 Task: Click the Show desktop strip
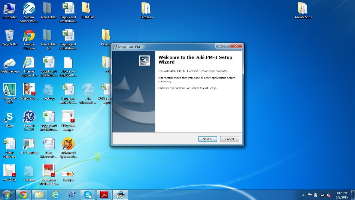[353, 195]
